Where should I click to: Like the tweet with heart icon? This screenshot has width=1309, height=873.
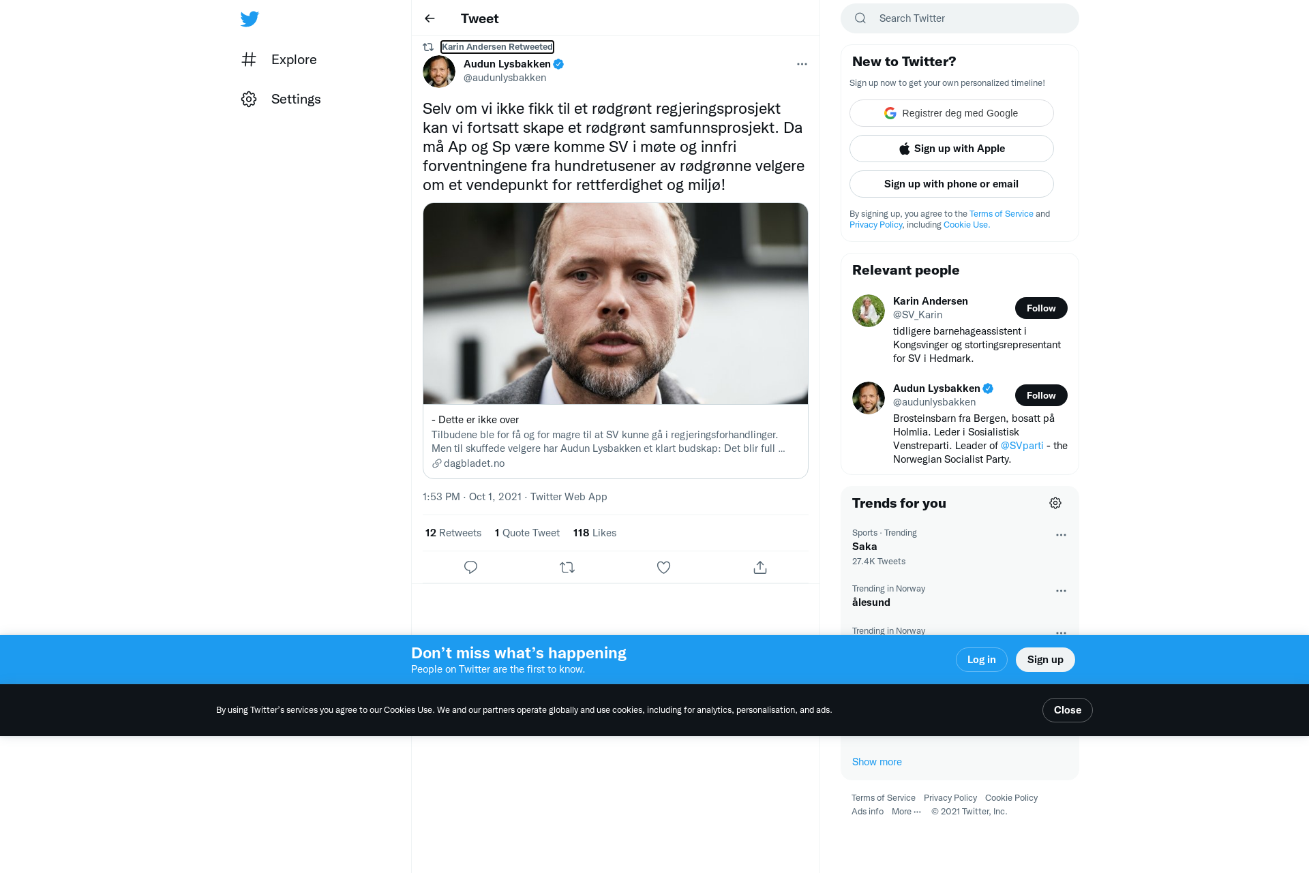pyautogui.click(x=663, y=567)
